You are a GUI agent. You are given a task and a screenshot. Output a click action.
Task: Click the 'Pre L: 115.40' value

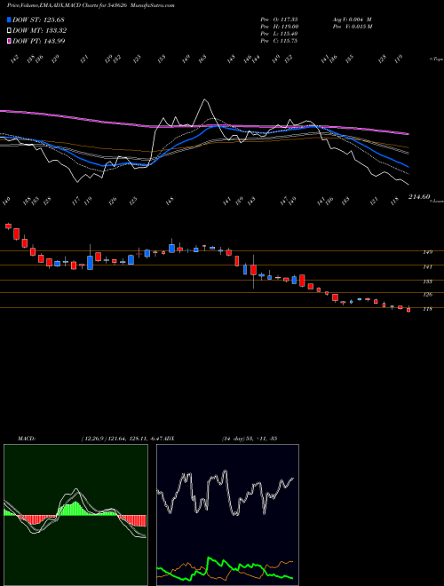tap(279, 34)
